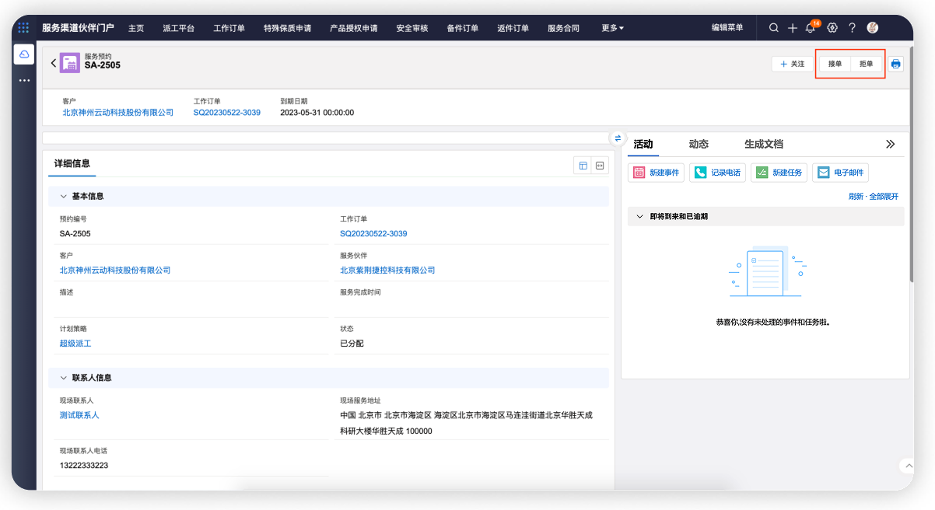
Task: Click the print icon button
Action: click(x=896, y=64)
